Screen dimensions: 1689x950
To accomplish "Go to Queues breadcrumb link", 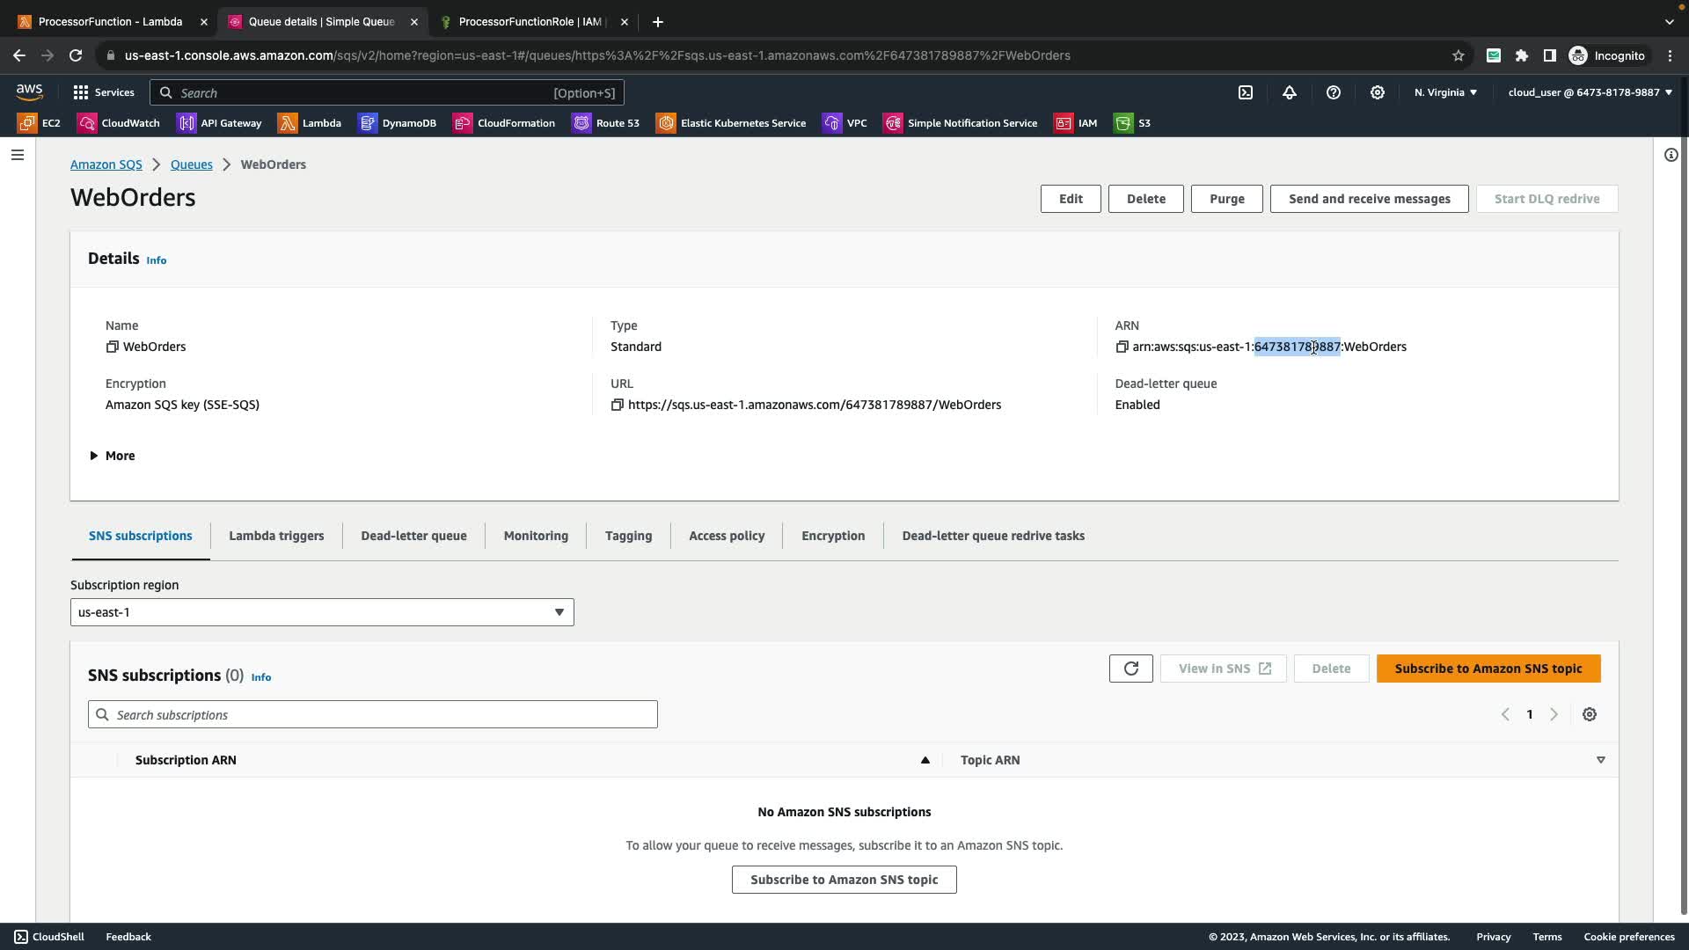I will click(191, 164).
